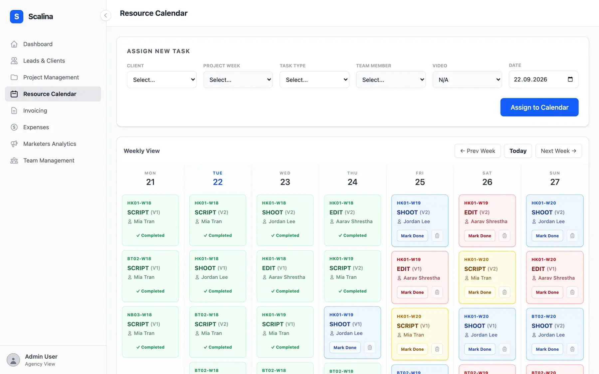Click the Scalina logo icon
The width and height of the screenshot is (599, 374).
click(x=17, y=16)
